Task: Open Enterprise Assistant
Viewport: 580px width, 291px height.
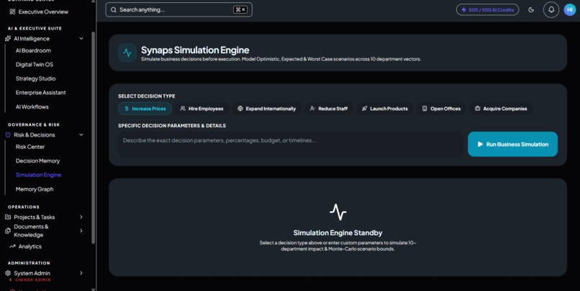Action: pyautogui.click(x=41, y=93)
